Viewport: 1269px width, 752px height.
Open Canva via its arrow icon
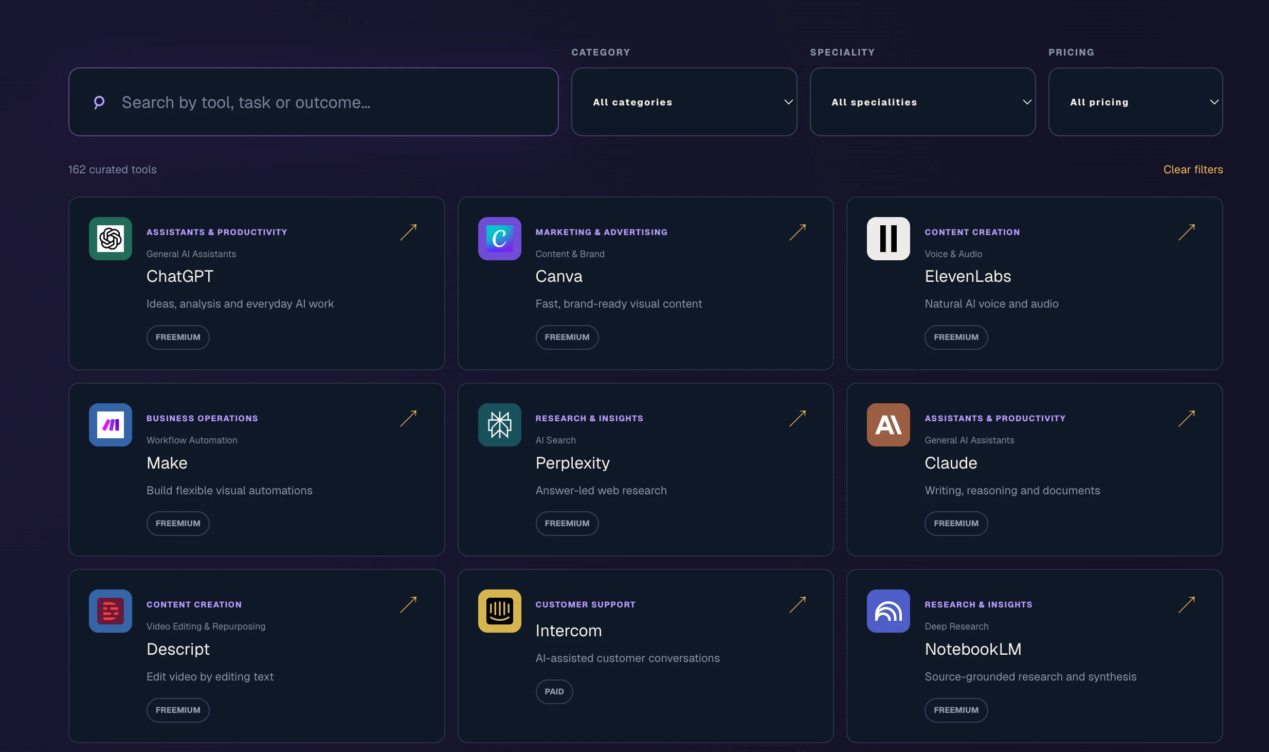tap(797, 232)
